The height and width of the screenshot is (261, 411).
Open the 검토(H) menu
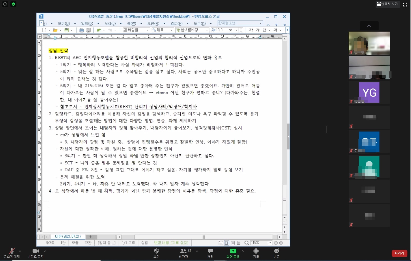point(177,23)
